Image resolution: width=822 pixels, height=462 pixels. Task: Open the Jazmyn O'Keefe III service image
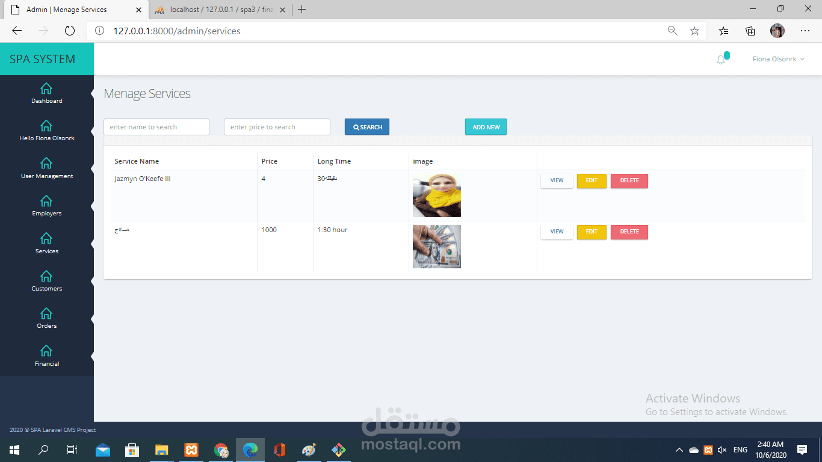point(437,196)
